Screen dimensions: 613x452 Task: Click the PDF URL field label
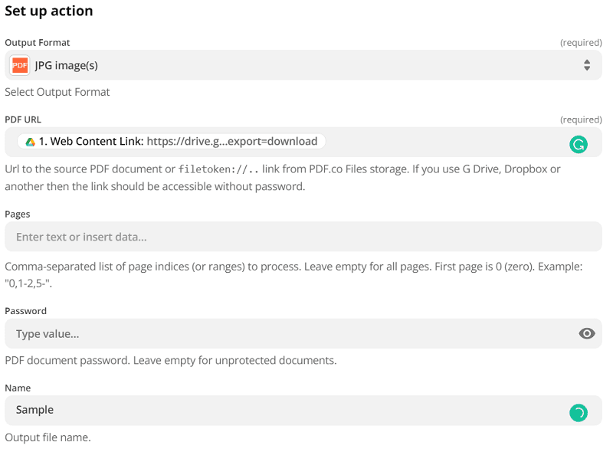point(23,120)
